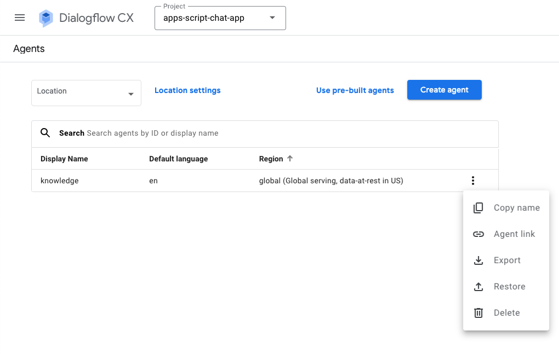The image size is (559, 354).
Task: Click the Create agent button
Action: coord(444,90)
